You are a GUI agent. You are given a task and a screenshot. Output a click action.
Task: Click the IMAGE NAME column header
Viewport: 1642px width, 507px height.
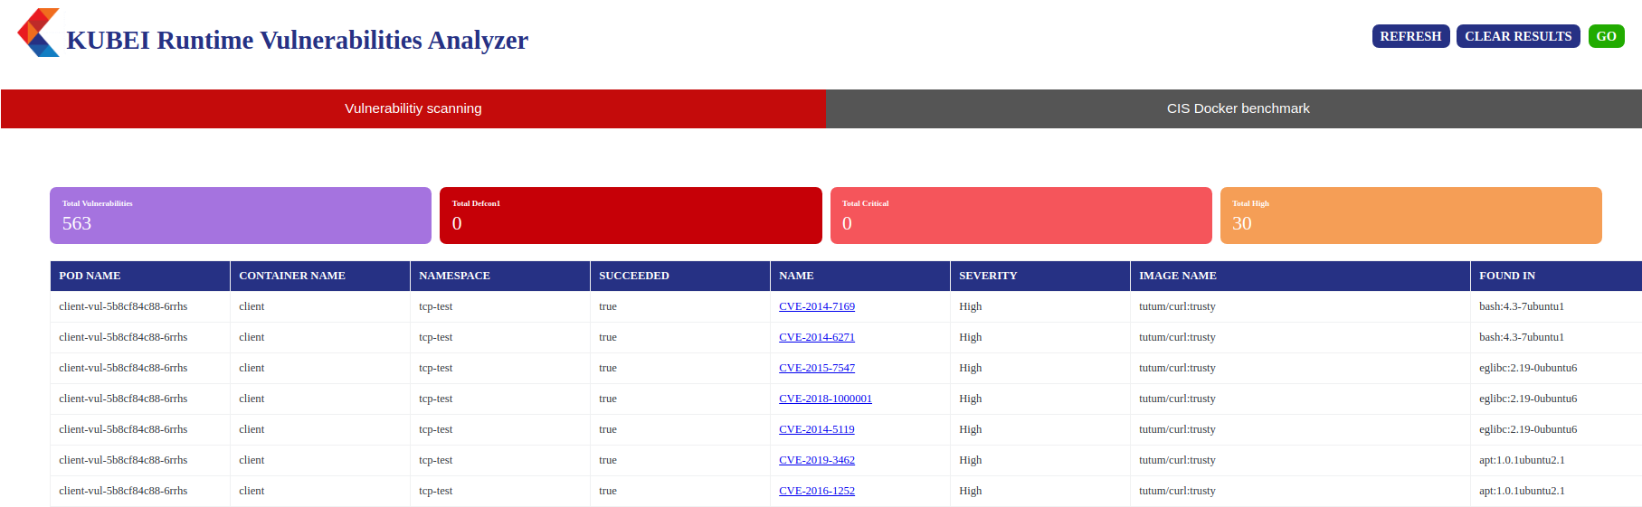(1300, 276)
